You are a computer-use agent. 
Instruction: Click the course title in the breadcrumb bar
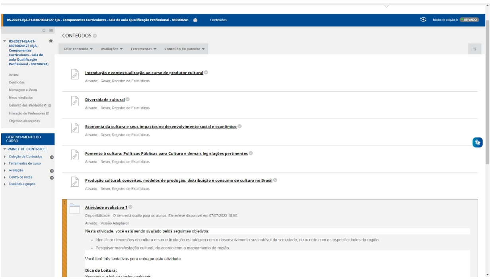click(x=98, y=20)
